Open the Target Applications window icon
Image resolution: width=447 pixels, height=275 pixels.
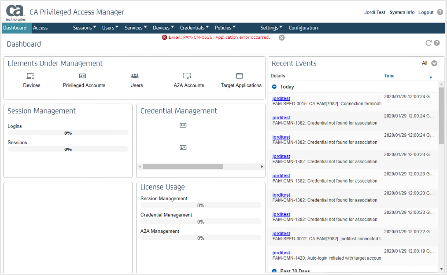[x=240, y=76]
